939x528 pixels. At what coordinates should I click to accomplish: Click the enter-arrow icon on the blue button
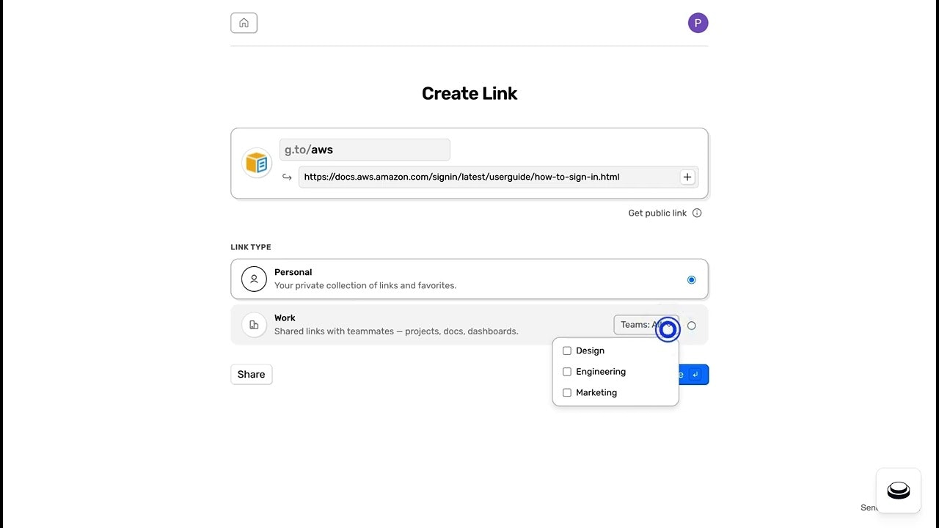pyautogui.click(x=695, y=374)
